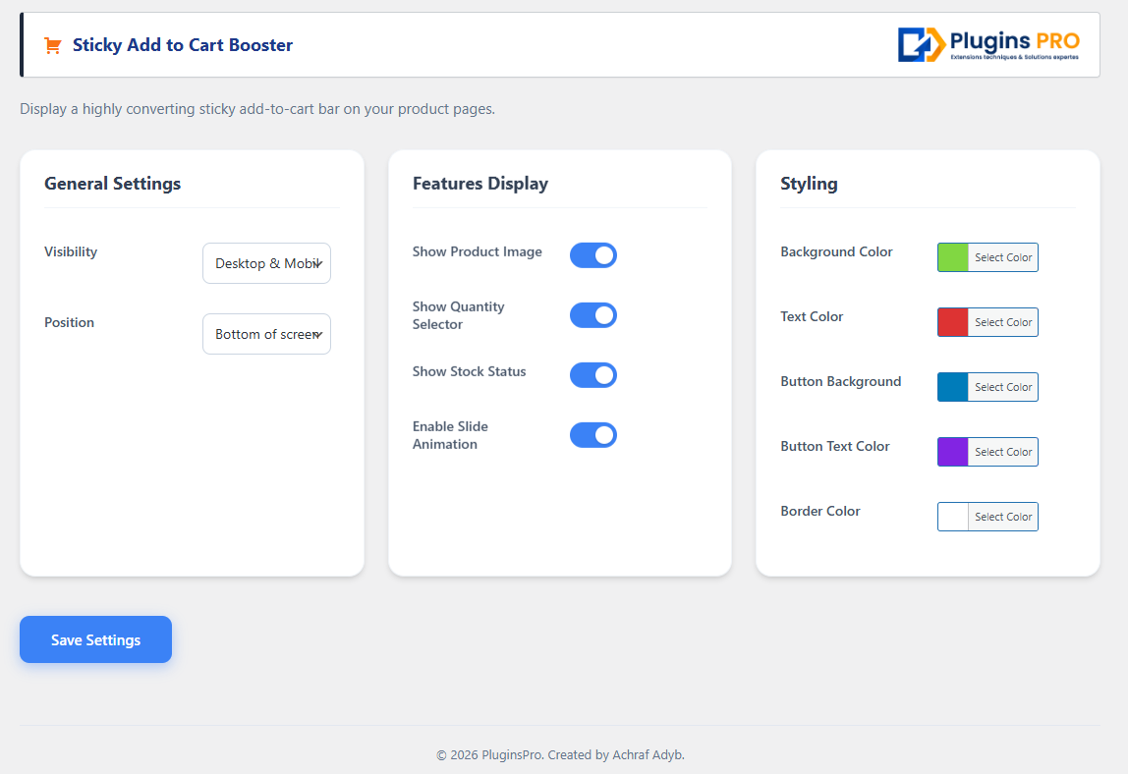Click the white Border Color swatch
Screen dimensions: 1128x774
953,517
